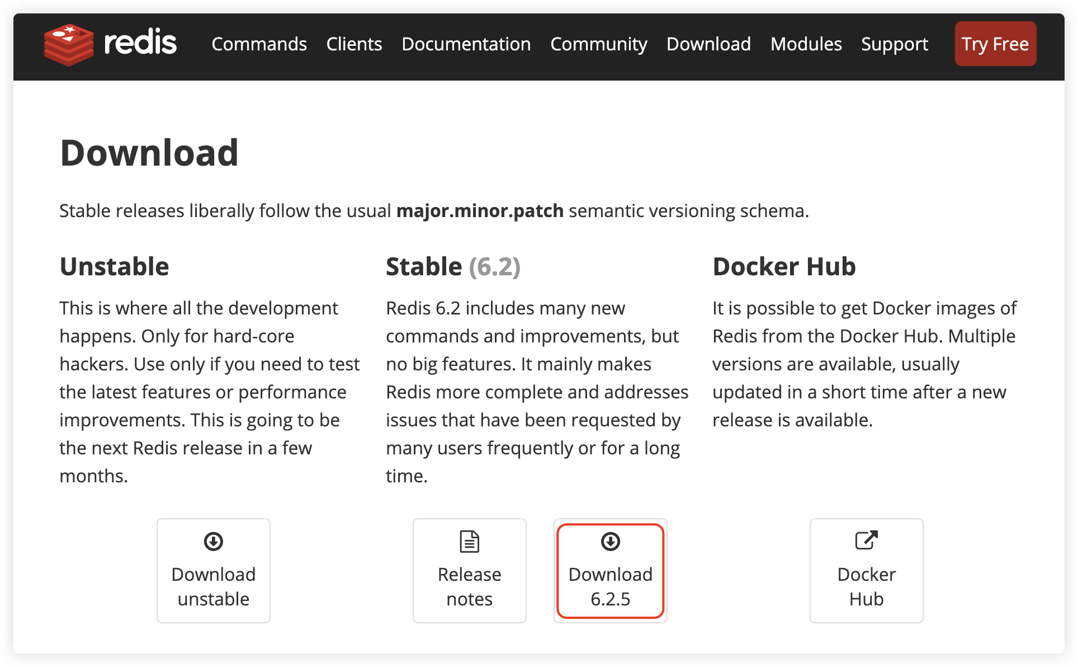
Task: Open Documentation in the navbar
Action: [x=466, y=44]
